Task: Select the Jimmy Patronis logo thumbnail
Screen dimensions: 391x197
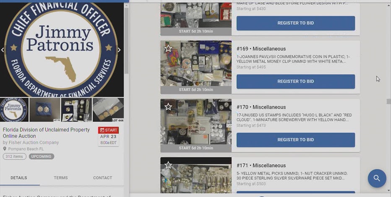Action: [14, 110]
